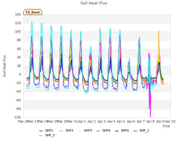Click the 0 y-axis tick label

[x=20, y=74]
